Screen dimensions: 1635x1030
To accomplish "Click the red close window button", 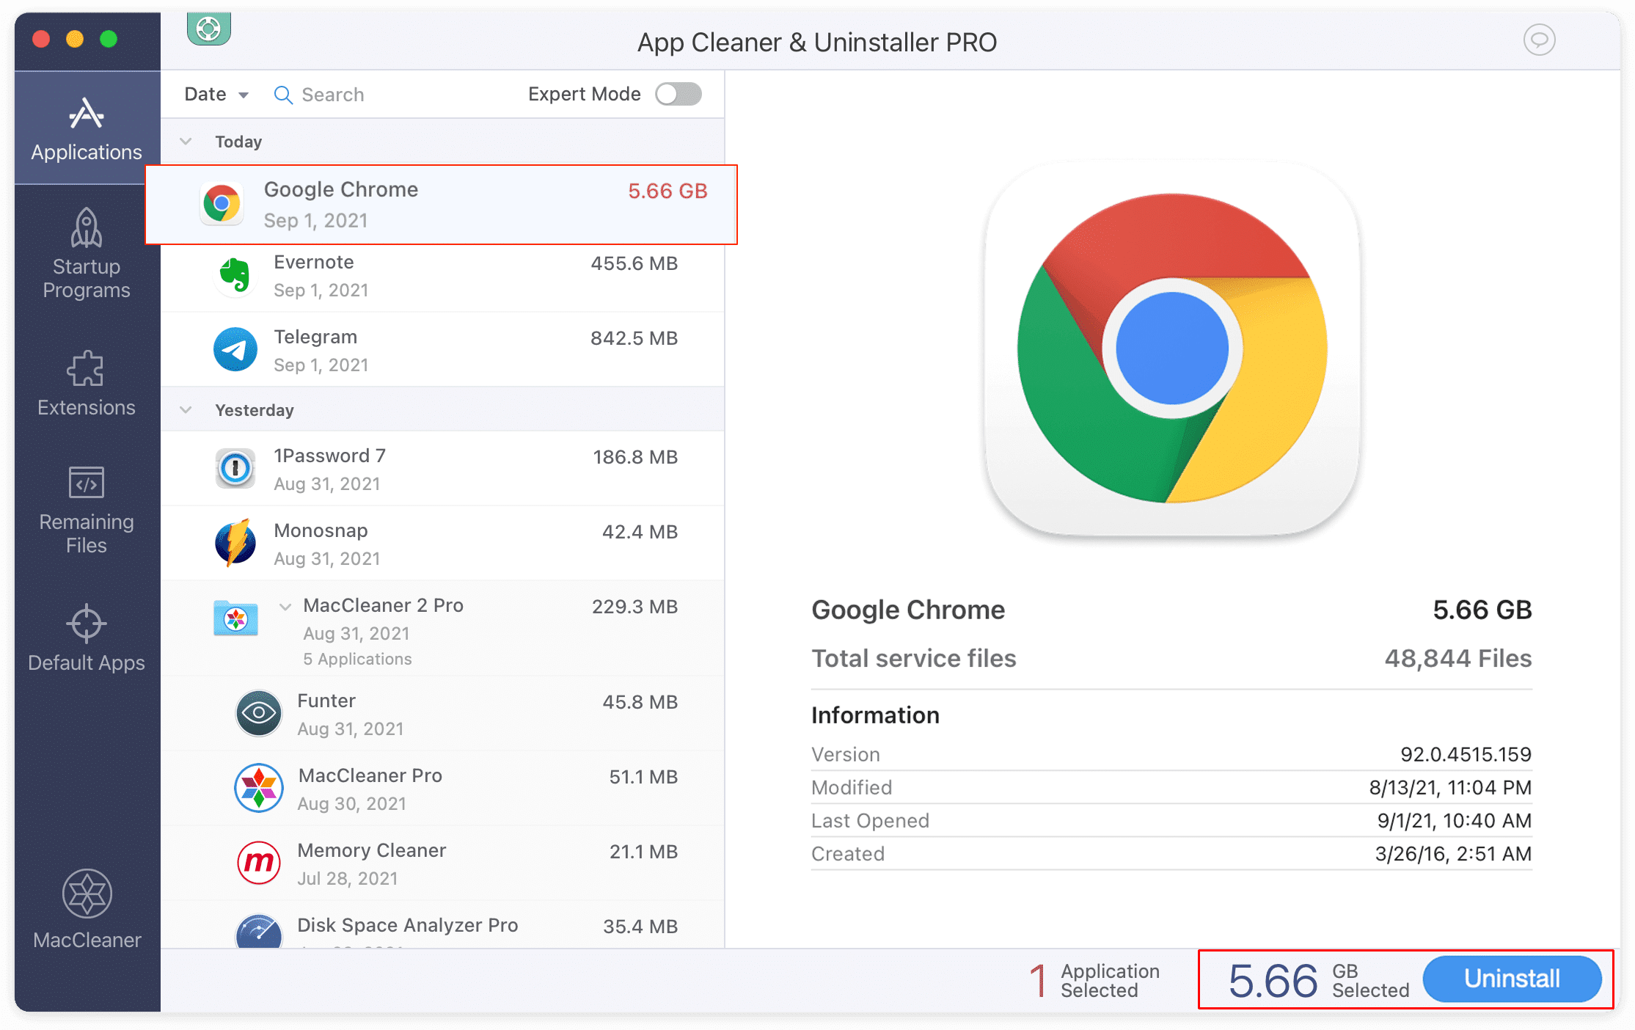I will (41, 39).
